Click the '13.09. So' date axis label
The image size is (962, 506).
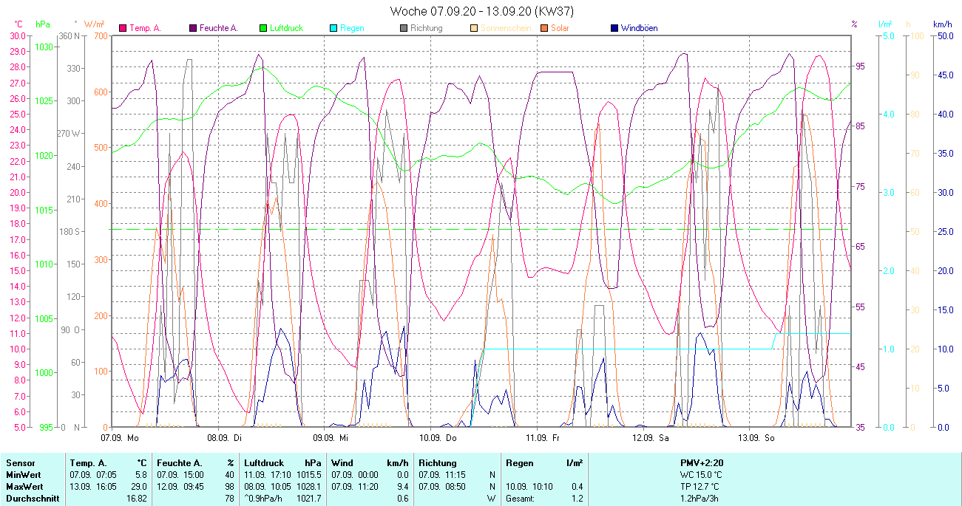pyautogui.click(x=756, y=437)
